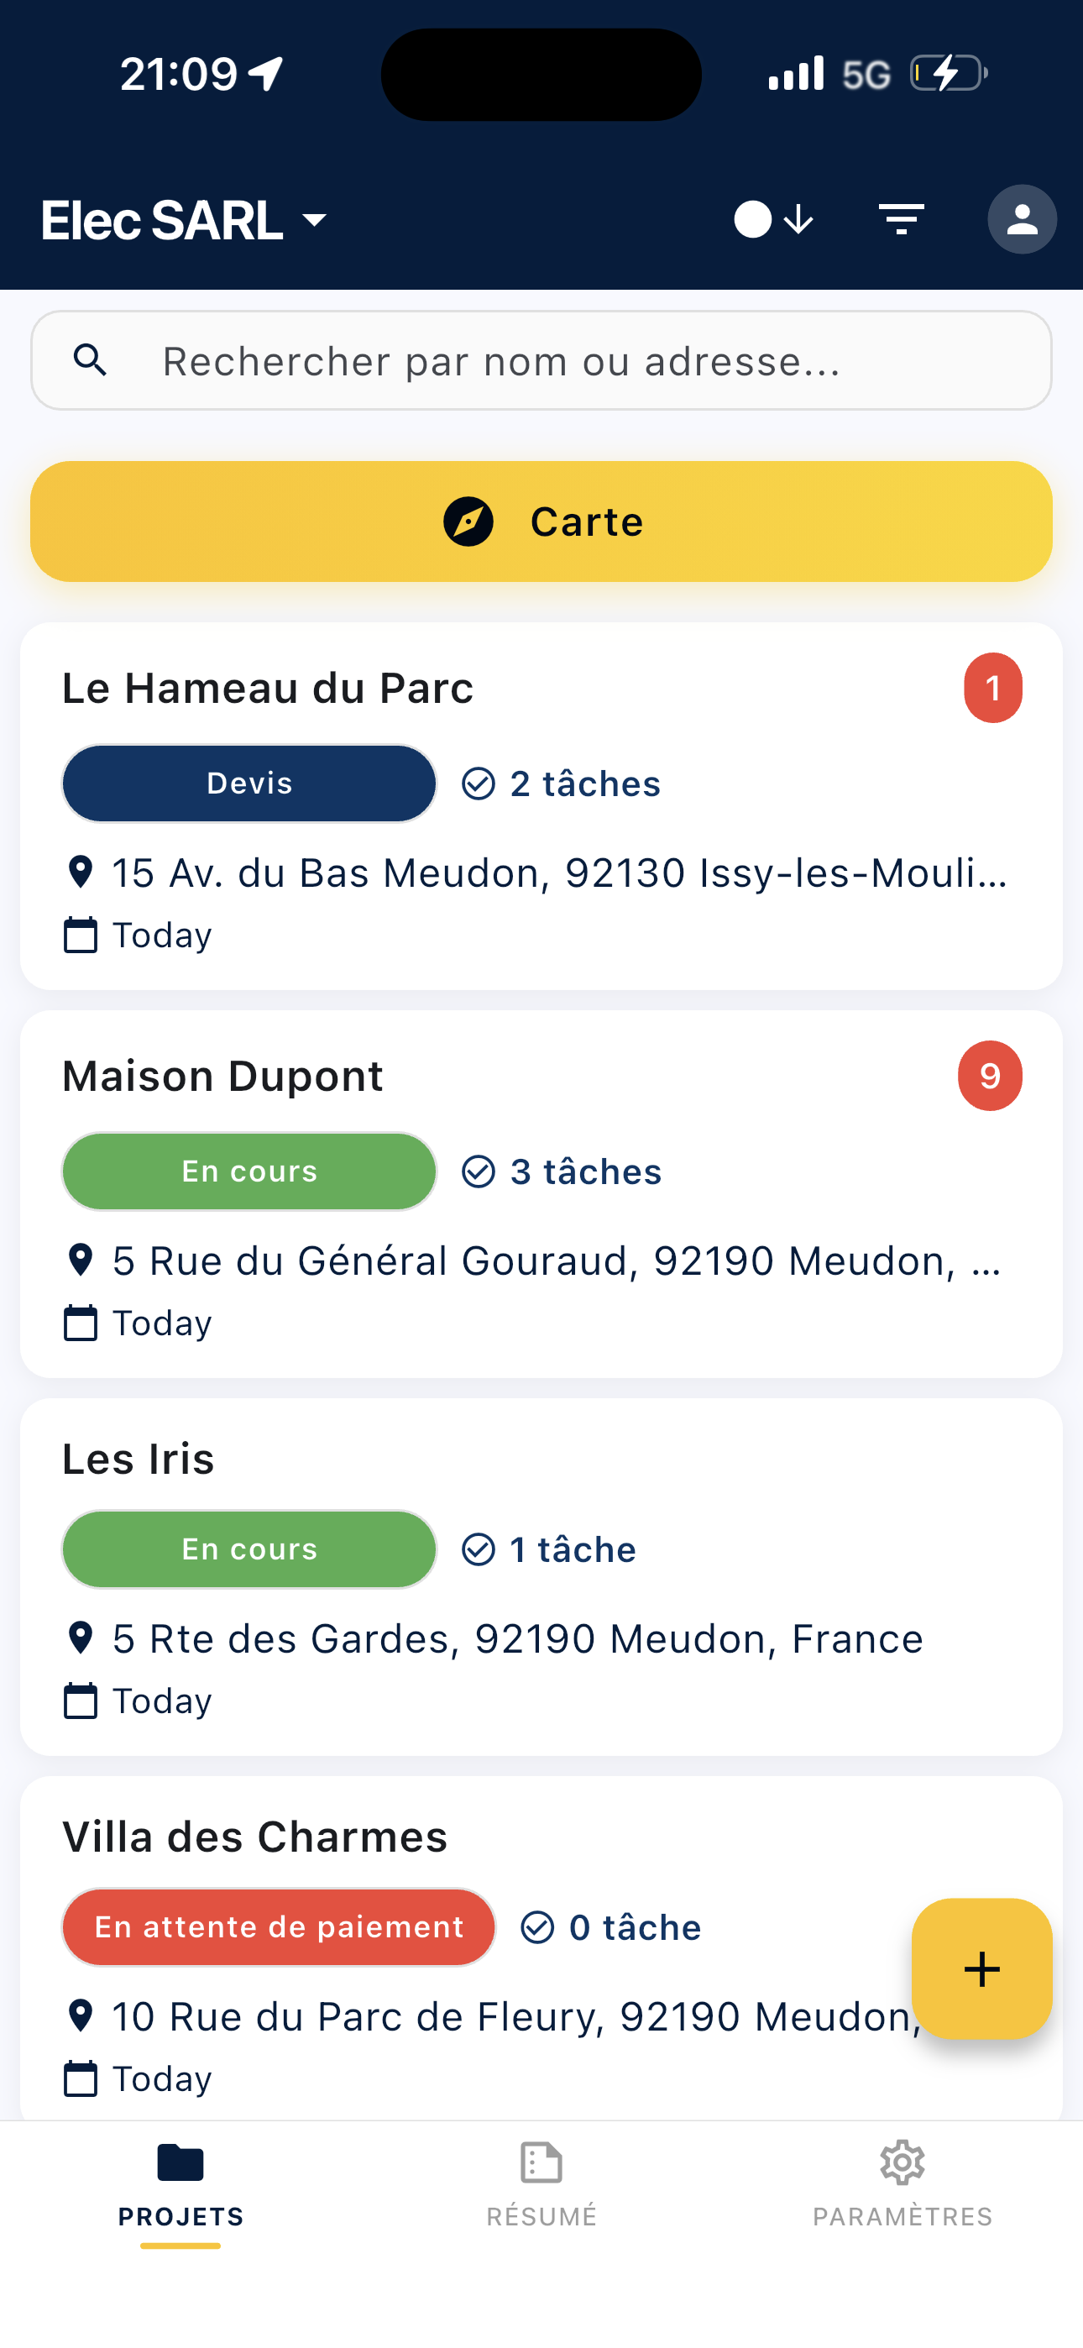Tap the 2 tâches checkmark on Le Hameau du Parc

click(478, 784)
